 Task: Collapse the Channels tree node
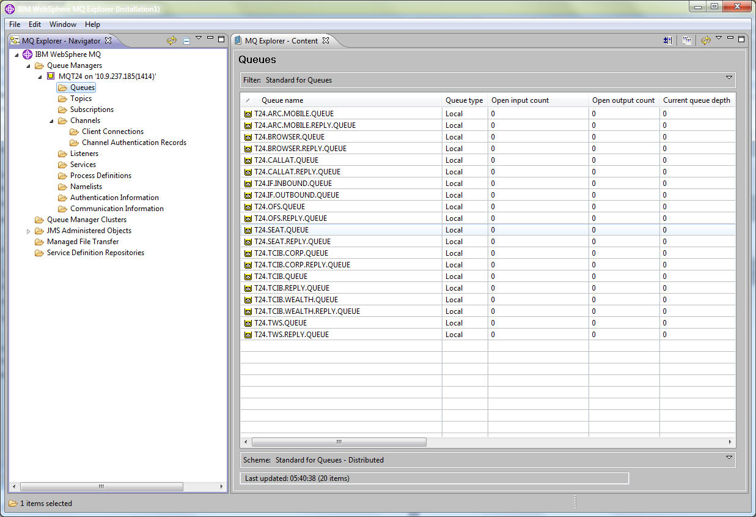click(52, 121)
